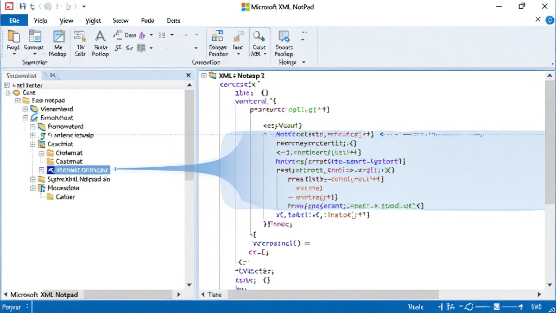Open the dropdown arrow under Fragt
556x313 pixels.
14,54
